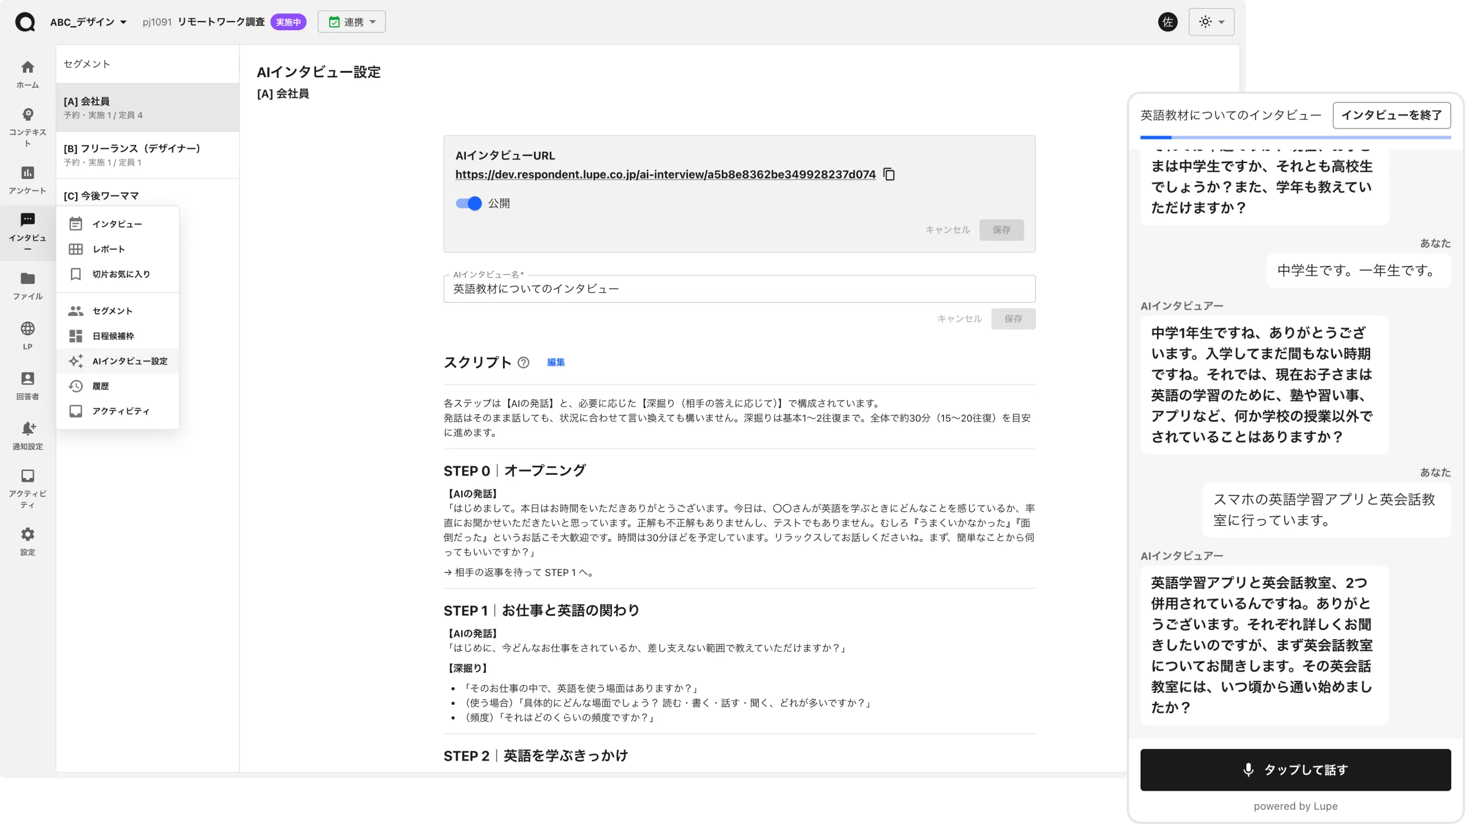Click the インタビューを終了 button
Screen dimensions: 1465x824
point(1392,115)
